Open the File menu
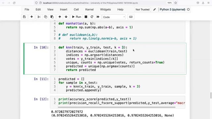Viewport: 212px width, 119px height. point(27,10)
